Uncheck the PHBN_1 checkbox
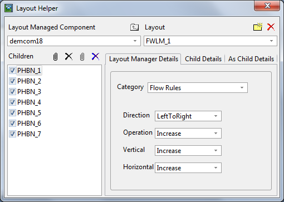284x202 pixels. coord(12,71)
